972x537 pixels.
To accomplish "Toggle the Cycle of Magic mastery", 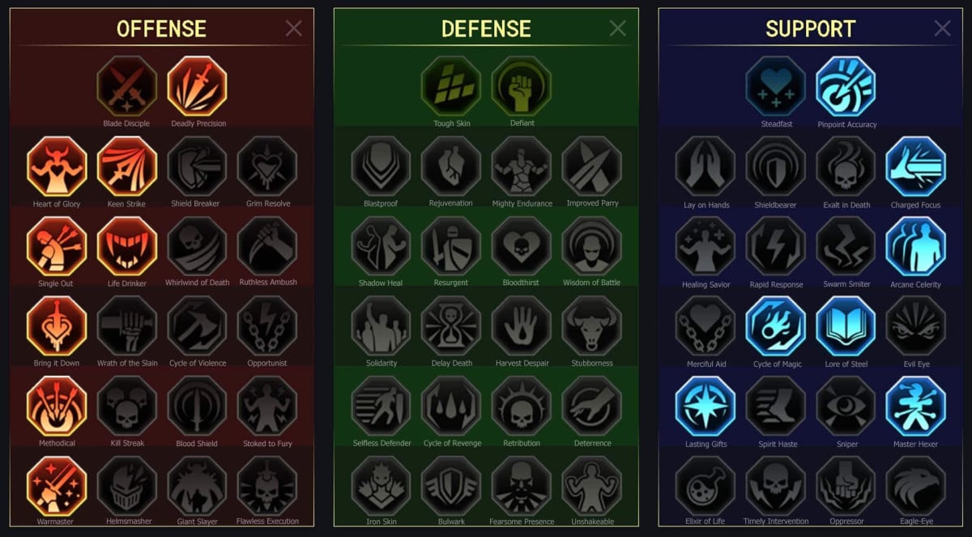I will tap(776, 326).
